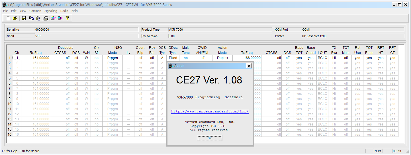This screenshot has height=155, width=411.
Task: Click the DCS Typ A cell in row 1
Action: point(162,58)
